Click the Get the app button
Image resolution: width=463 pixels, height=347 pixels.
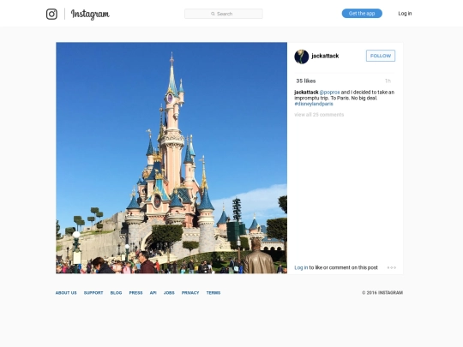[x=362, y=14]
